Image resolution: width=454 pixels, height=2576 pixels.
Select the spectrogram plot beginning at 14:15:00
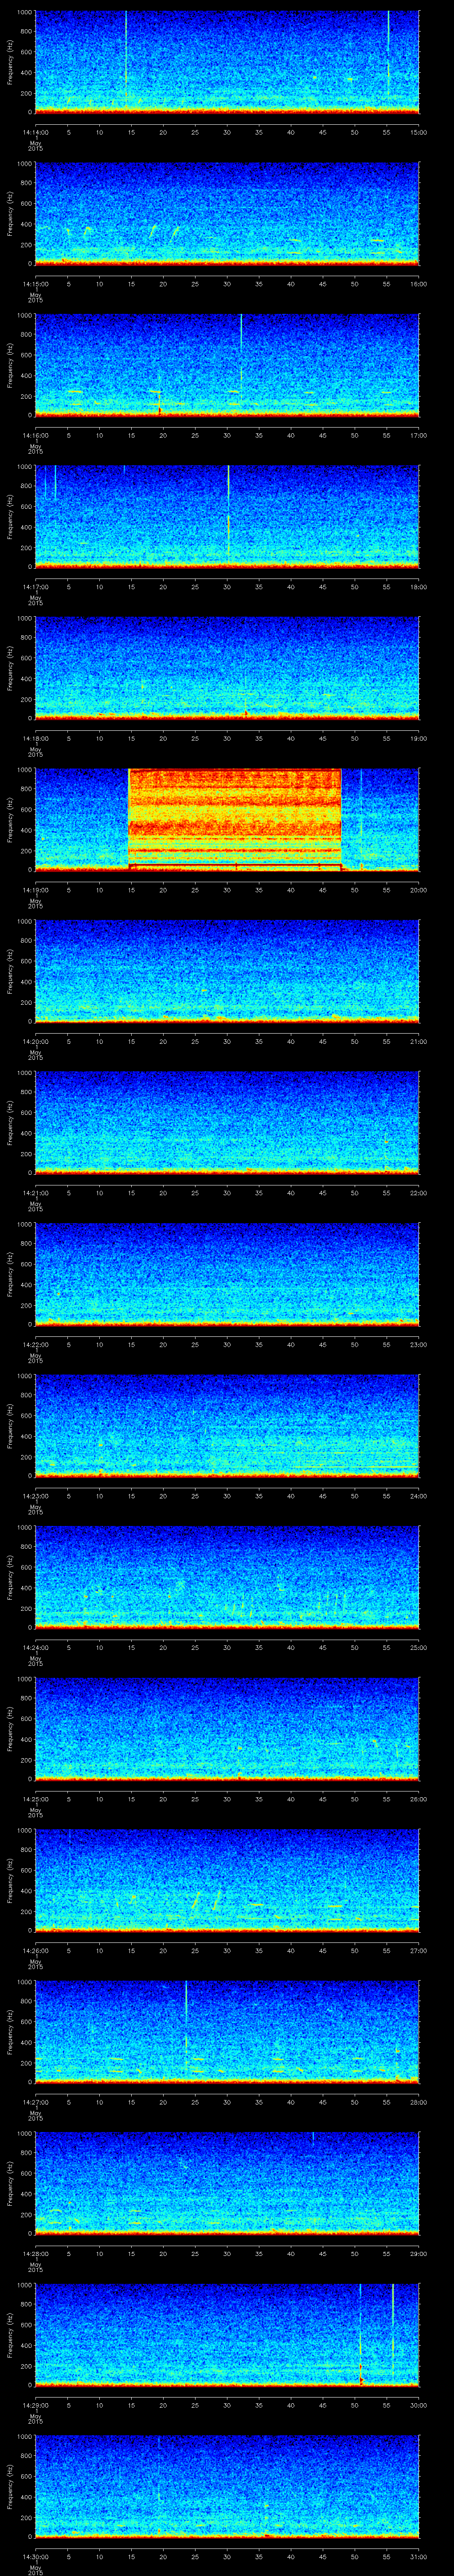coord(227,213)
